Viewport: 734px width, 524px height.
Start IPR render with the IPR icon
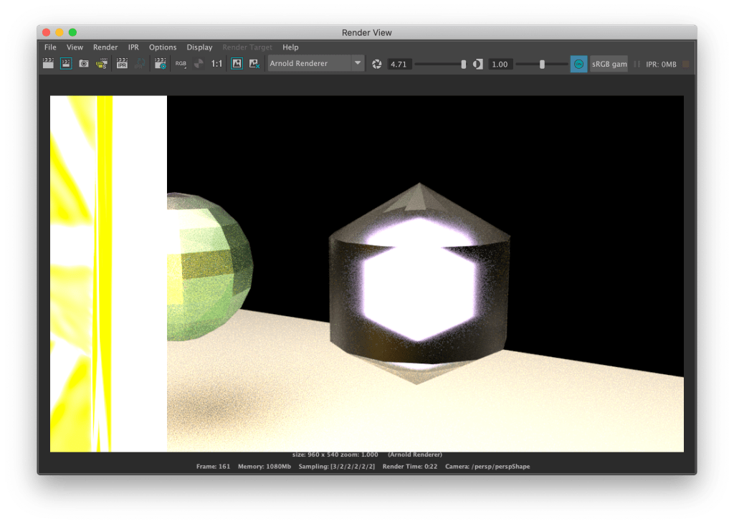(x=122, y=64)
